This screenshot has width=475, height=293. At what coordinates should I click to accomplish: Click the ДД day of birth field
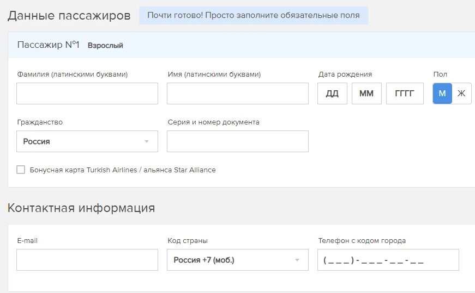coord(332,93)
